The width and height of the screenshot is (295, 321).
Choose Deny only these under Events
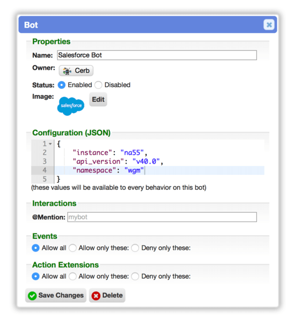coord(135,248)
